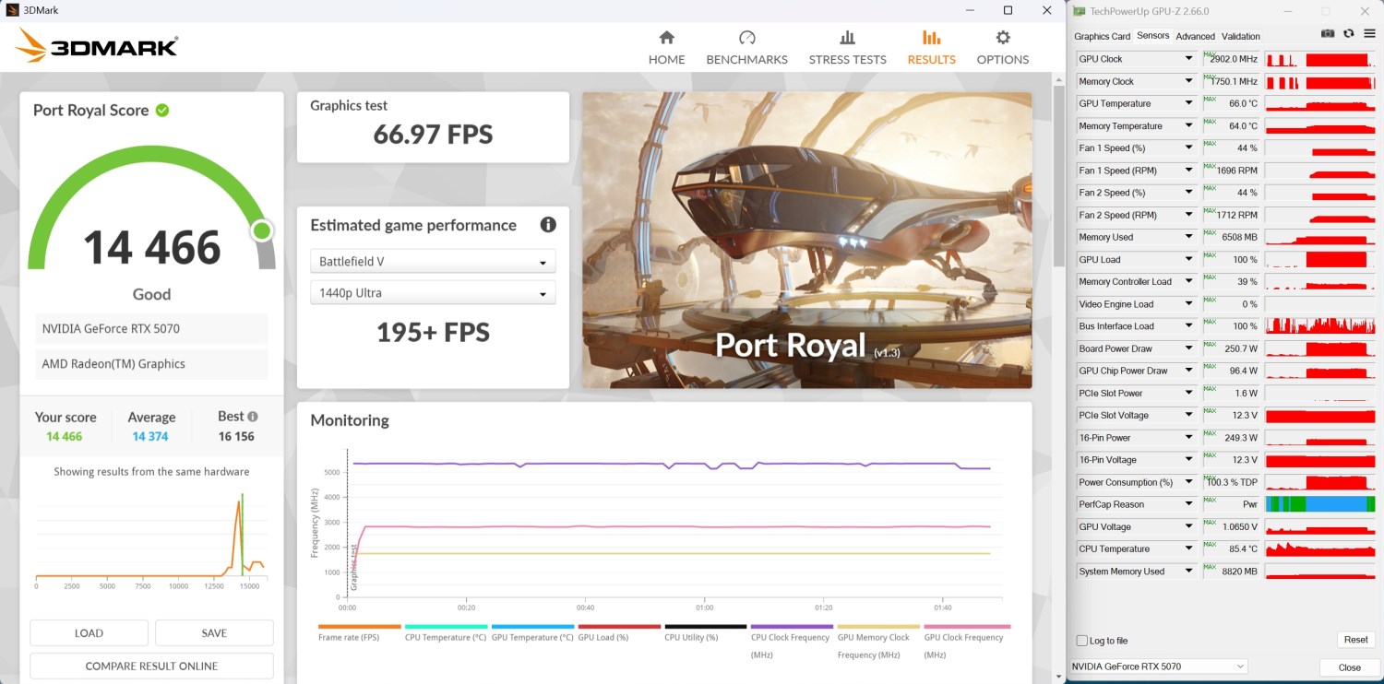Open GPU-Z hamburger menu
1384x684 pixels.
[1369, 34]
